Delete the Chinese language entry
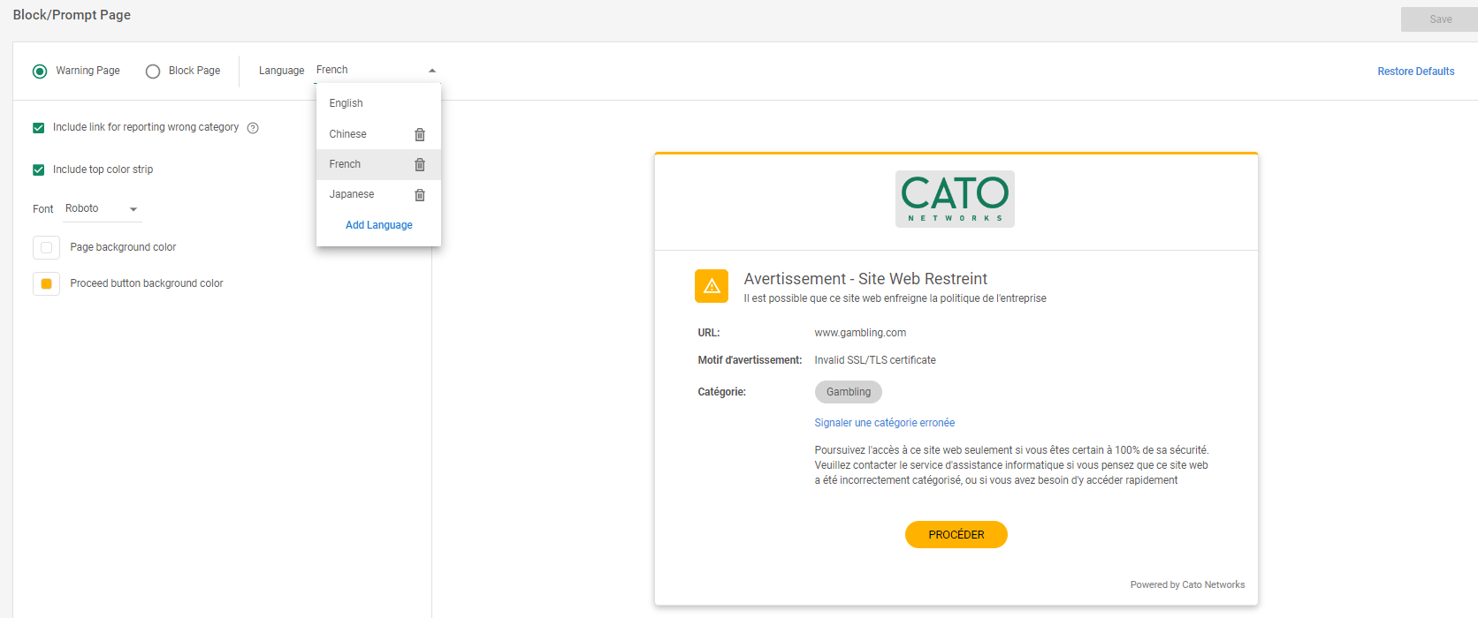The image size is (1478, 618). point(420,134)
